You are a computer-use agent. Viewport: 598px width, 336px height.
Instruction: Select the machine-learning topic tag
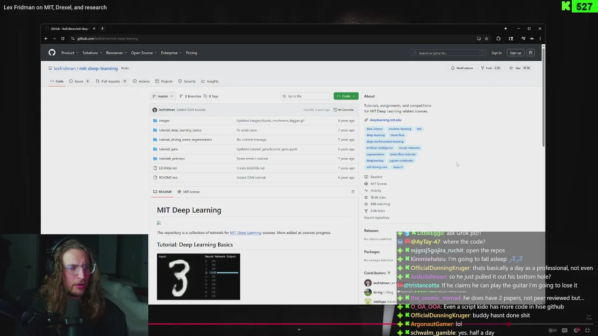pos(400,129)
